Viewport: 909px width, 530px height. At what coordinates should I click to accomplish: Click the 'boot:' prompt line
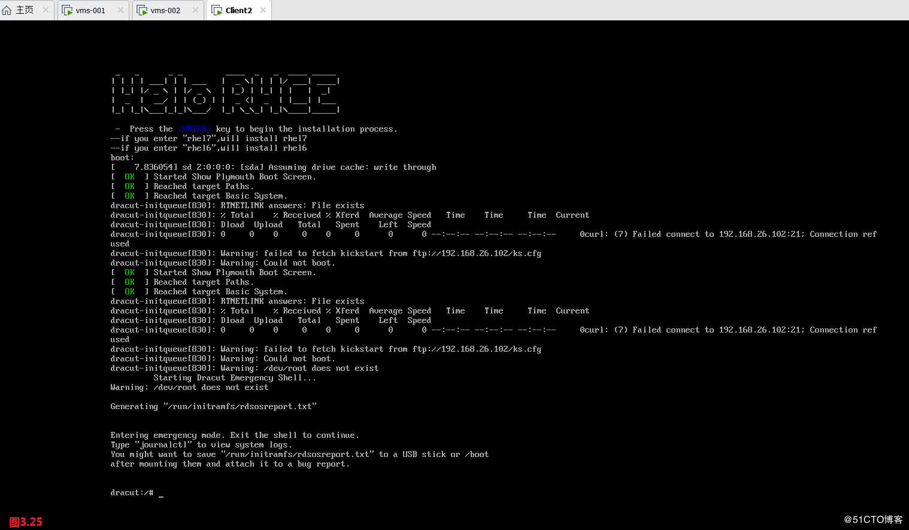tap(122, 158)
